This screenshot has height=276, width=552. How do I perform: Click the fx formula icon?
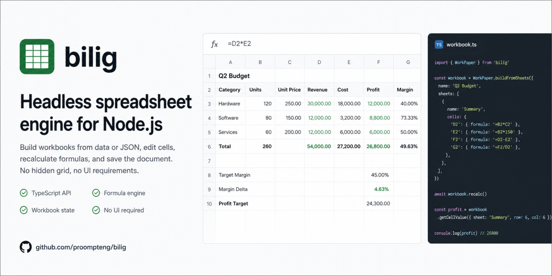click(214, 44)
